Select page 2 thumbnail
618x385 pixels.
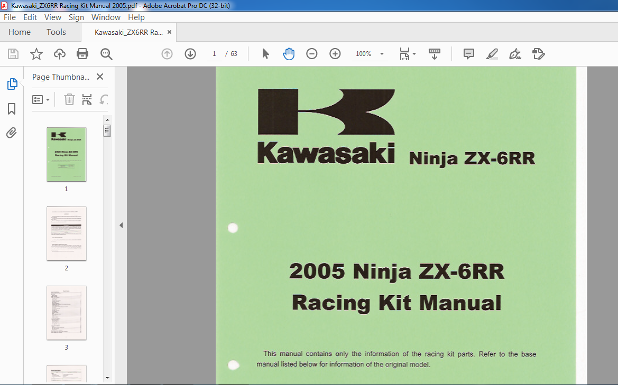66,233
